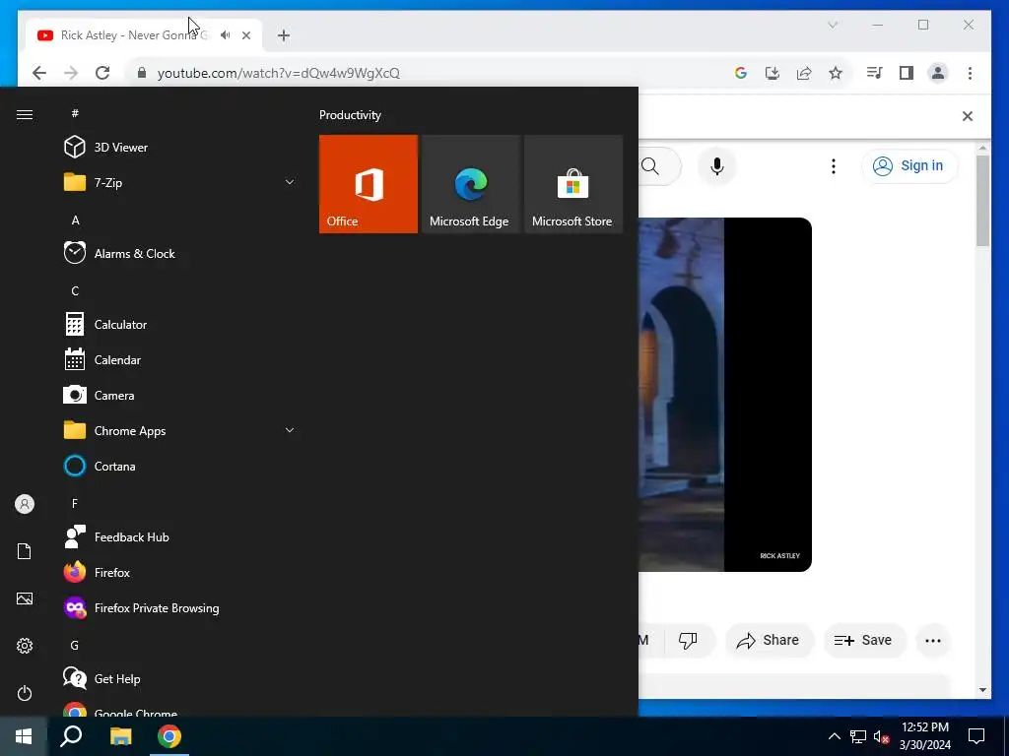Screen dimensions: 1009x756
Task: Click the Microsoft Edge tile
Action: pos(470,184)
